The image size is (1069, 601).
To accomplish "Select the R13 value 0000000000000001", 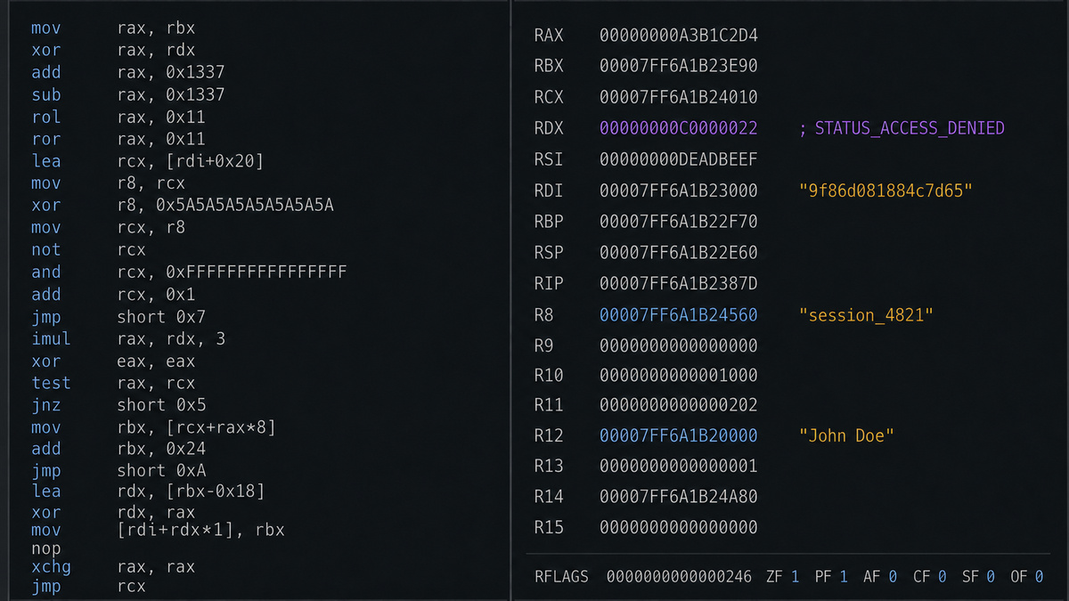I will click(679, 466).
